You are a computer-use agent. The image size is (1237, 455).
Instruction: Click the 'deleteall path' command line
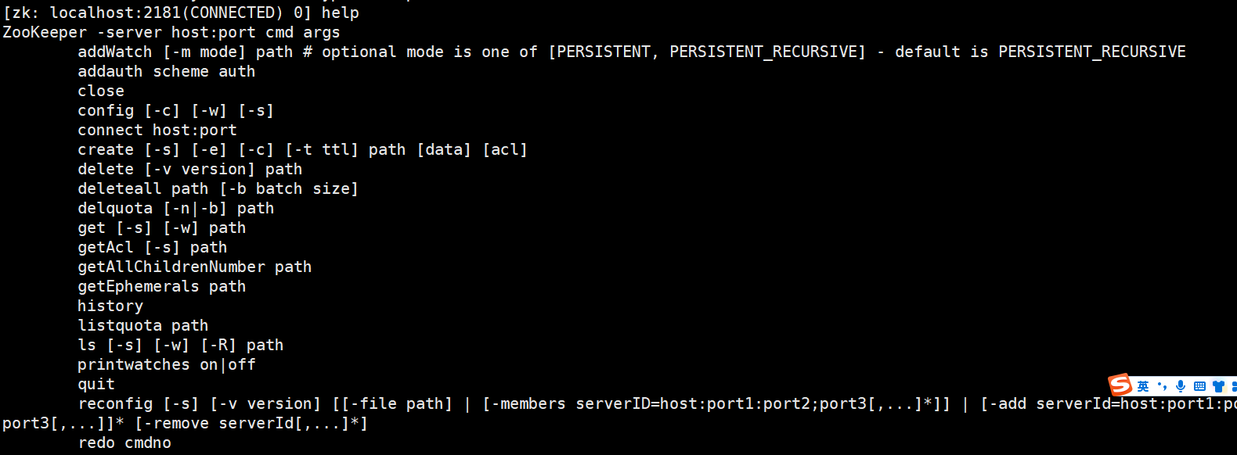(x=218, y=189)
